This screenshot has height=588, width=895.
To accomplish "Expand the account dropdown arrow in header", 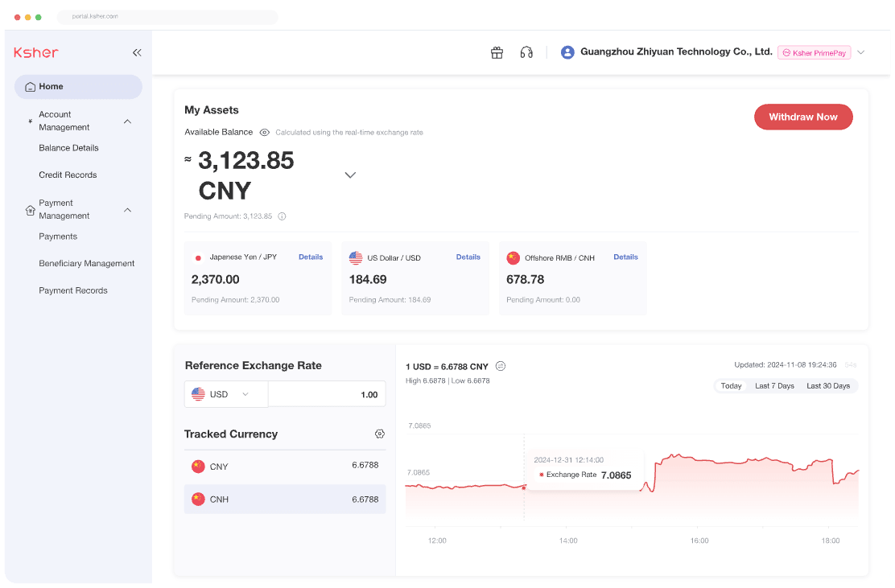I will (860, 52).
